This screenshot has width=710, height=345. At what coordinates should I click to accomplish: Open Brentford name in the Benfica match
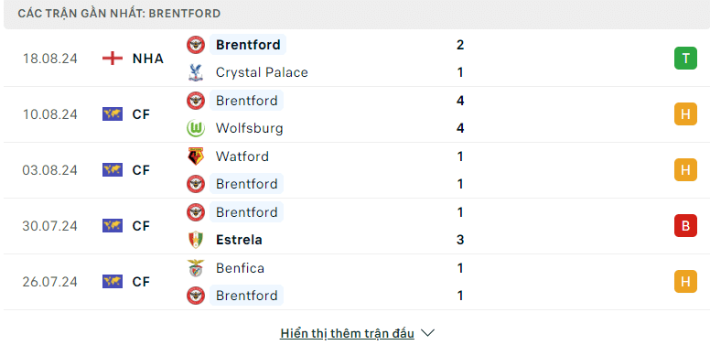click(x=246, y=296)
